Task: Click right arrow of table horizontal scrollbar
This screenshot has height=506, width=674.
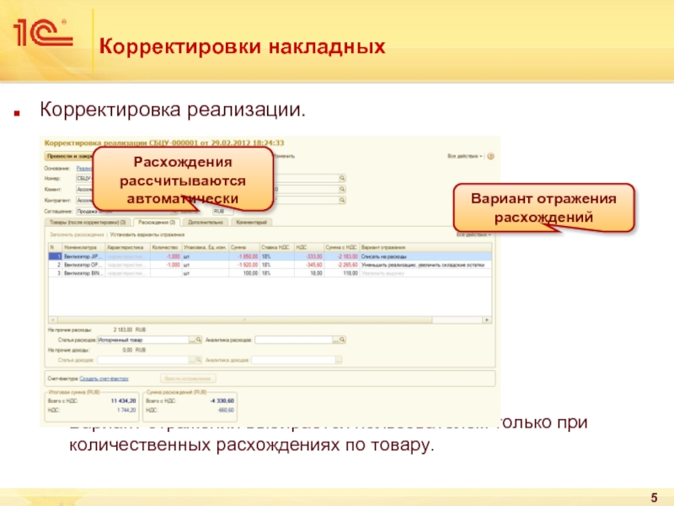Action: tap(487, 320)
